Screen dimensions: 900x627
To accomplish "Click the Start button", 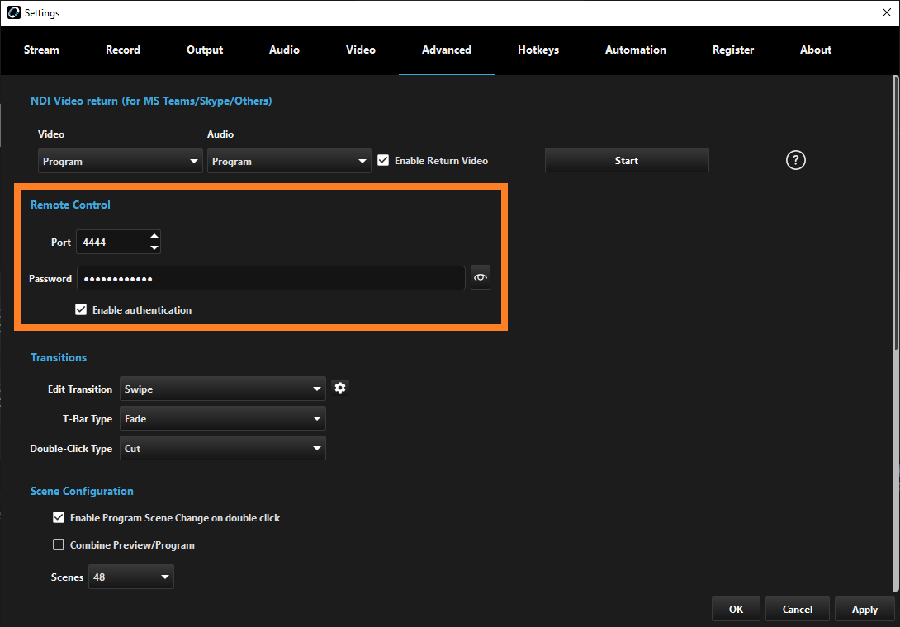I will click(627, 161).
